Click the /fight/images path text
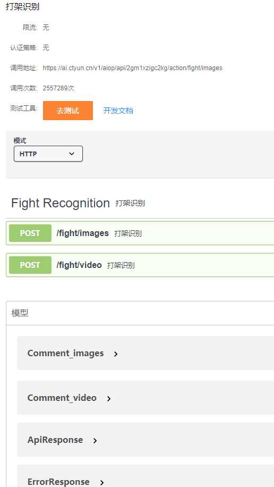The image size is (274, 487). pos(82,233)
